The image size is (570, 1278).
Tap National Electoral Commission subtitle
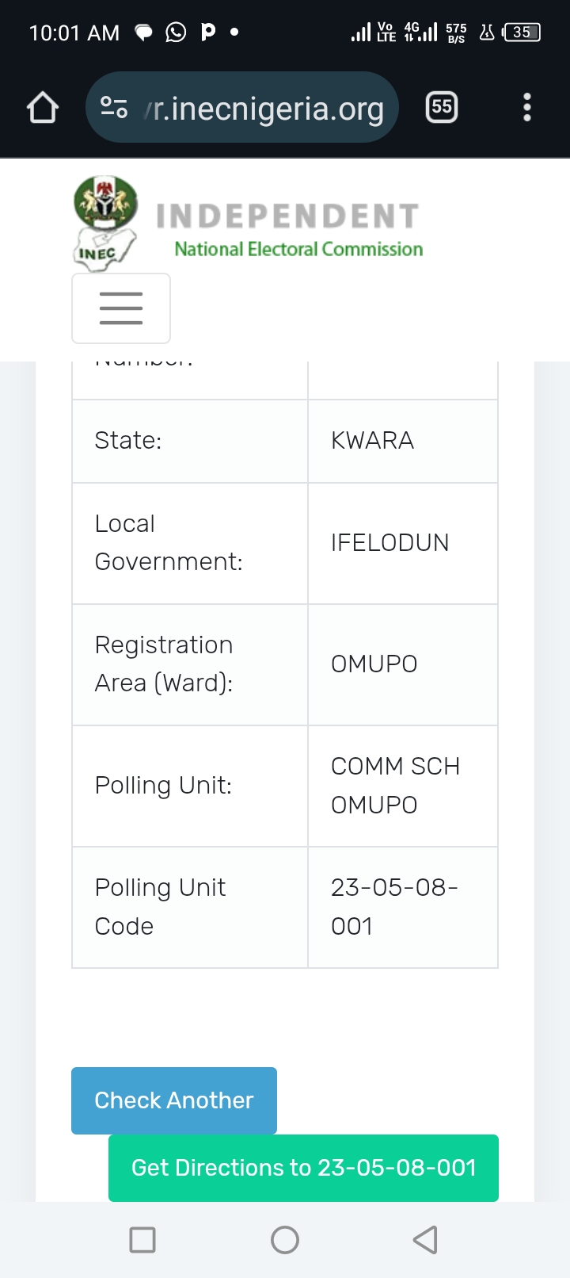[x=298, y=249]
